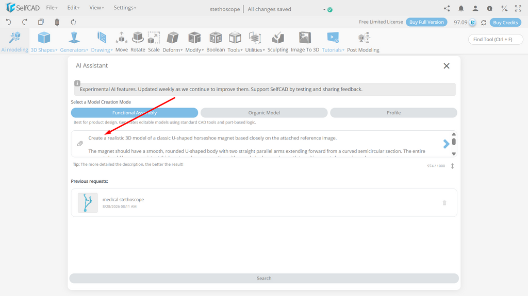Click the prompt box resize handle icon
This screenshot has width=528, height=296.
(x=453, y=166)
